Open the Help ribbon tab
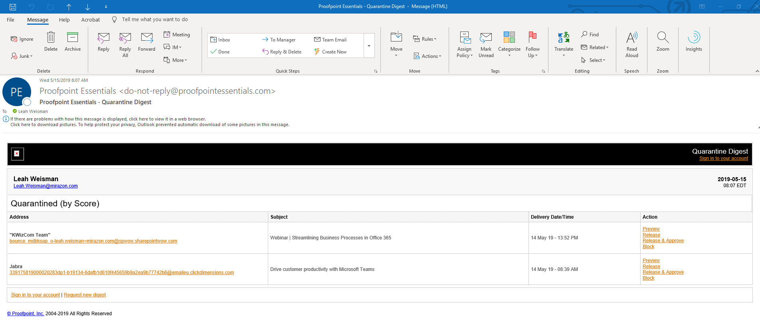 [x=64, y=20]
